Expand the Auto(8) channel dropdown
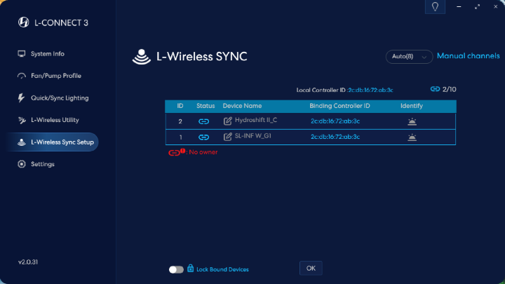 (409, 57)
